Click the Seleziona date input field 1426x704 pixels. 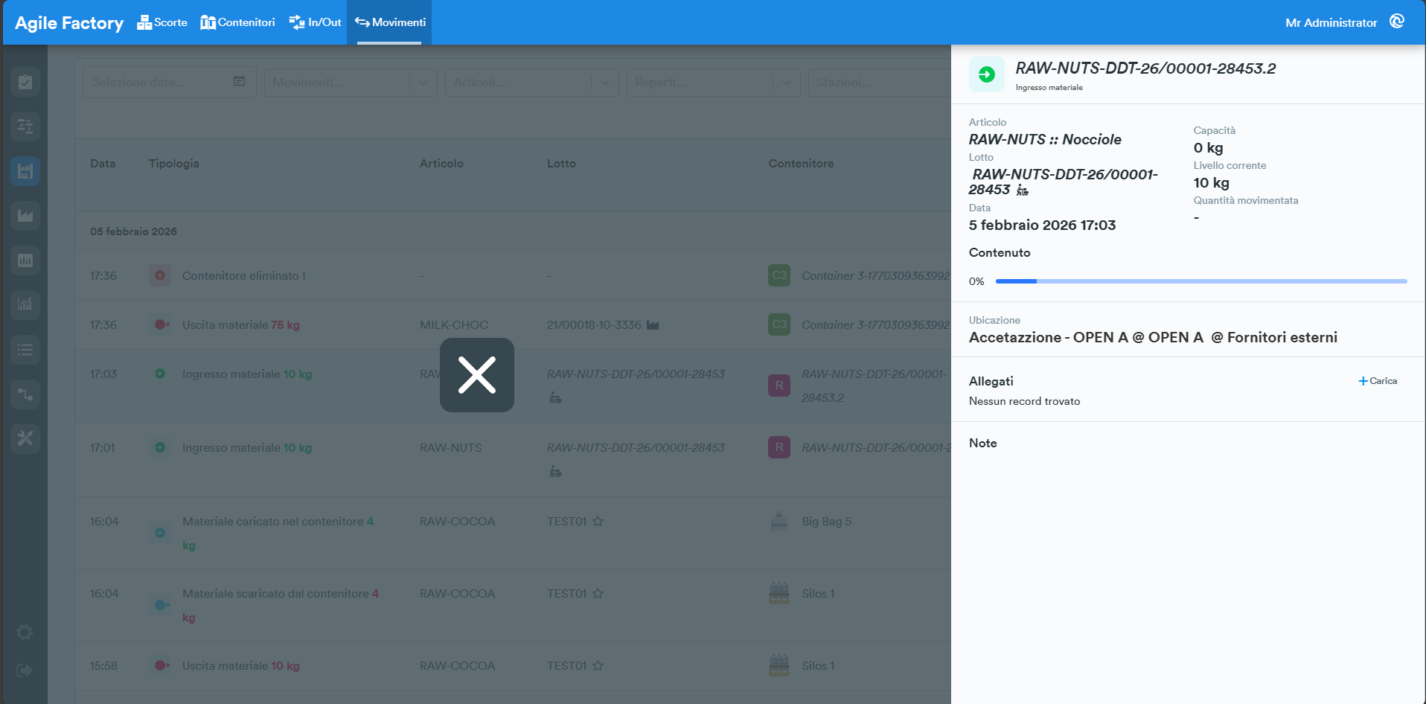pos(169,82)
